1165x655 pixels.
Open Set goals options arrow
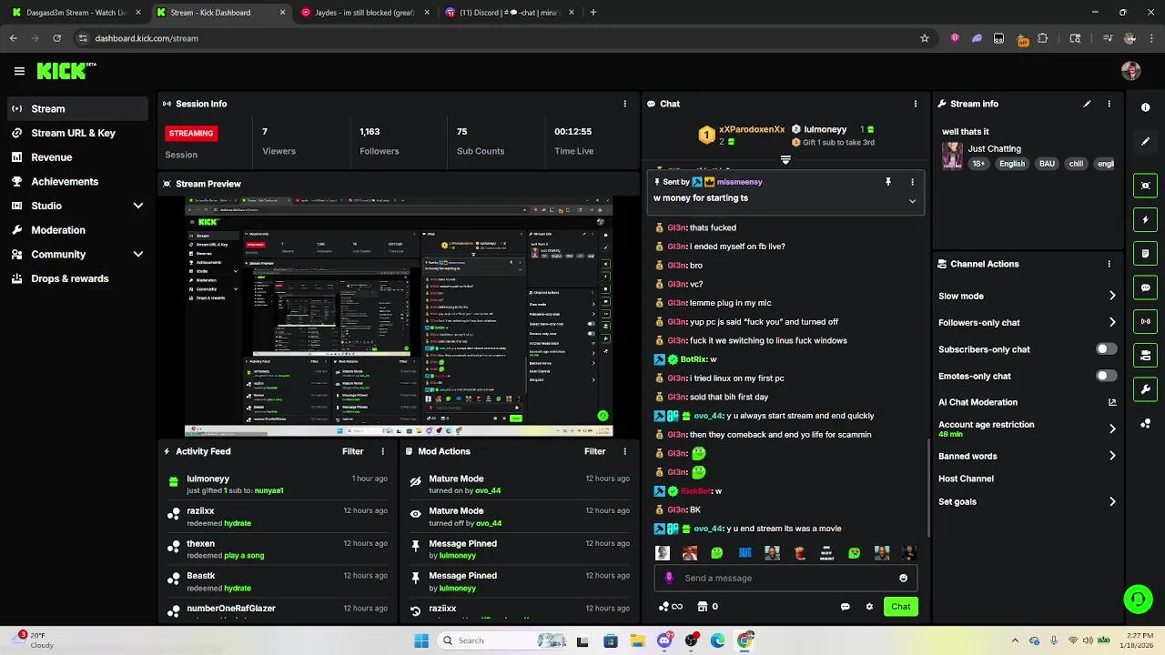[x=1111, y=501]
